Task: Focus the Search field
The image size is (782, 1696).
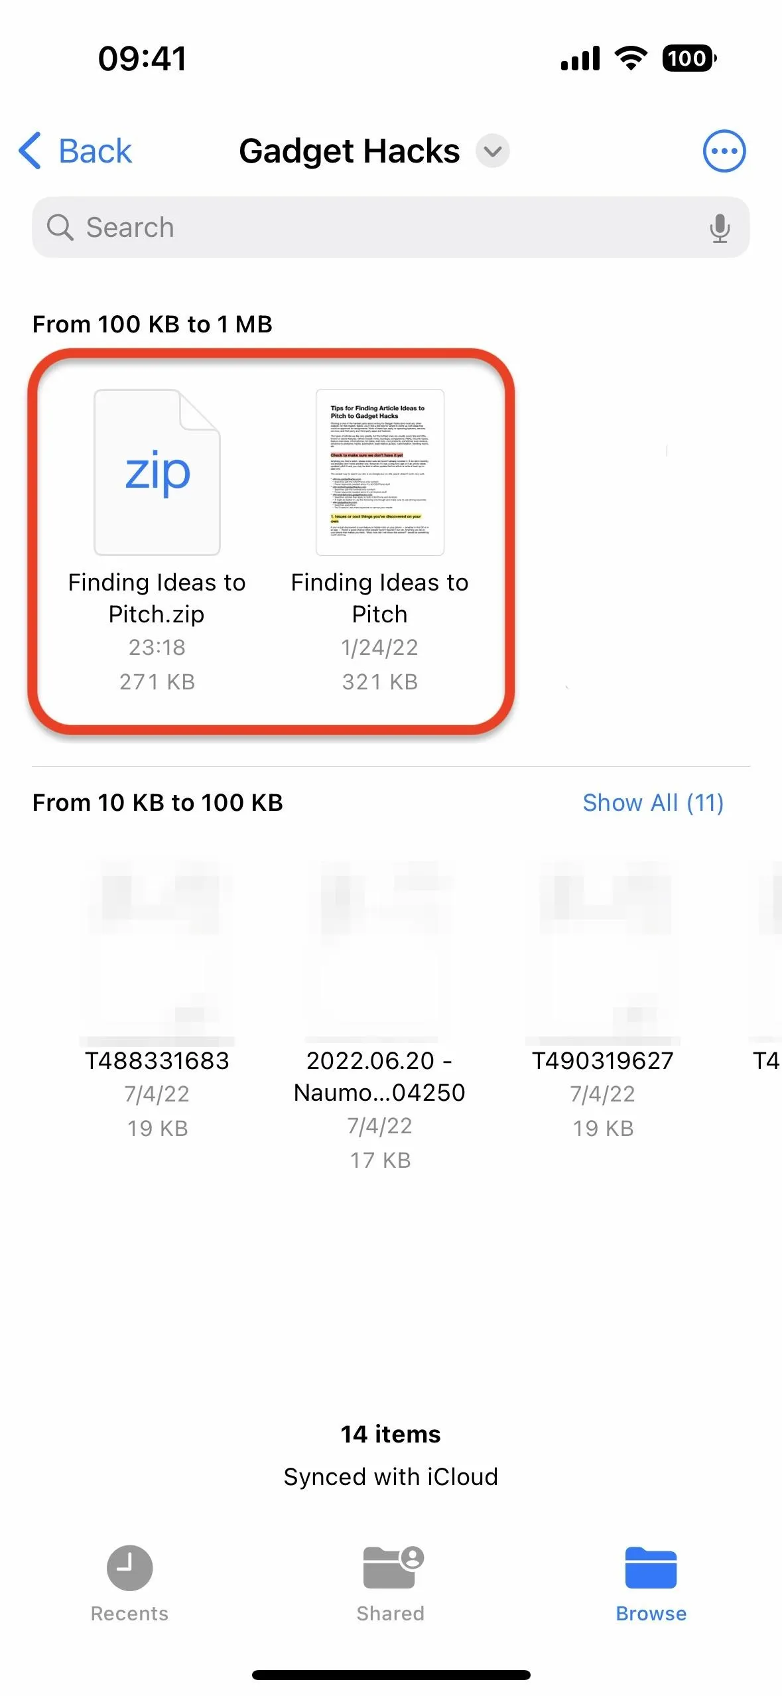Action: 391,228
